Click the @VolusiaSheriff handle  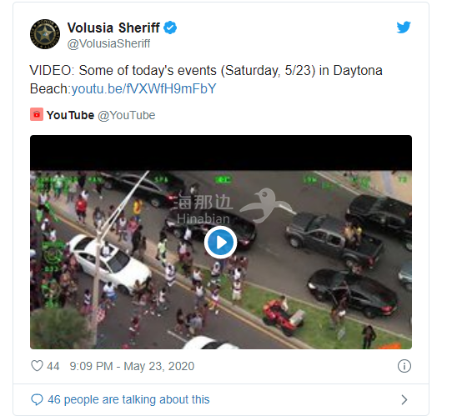pos(108,43)
